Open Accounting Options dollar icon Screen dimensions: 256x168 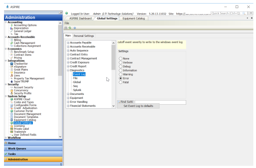(x=12, y=25)
